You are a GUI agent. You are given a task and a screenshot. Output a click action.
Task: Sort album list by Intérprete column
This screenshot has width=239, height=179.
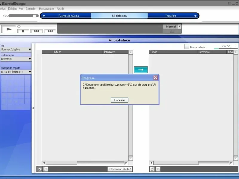(116, 52)
